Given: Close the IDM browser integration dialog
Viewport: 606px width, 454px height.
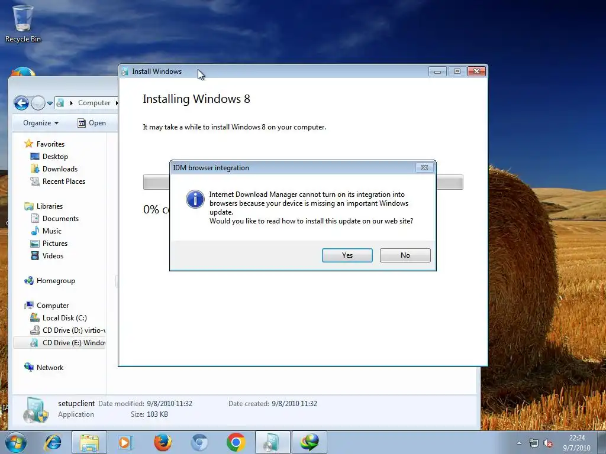Looking at the screenshot, I should (x=424, y=167).
